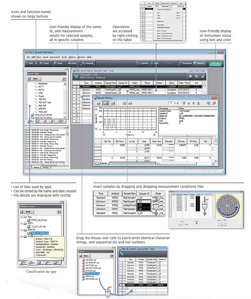This screenshot has width=251, height=299.
Task: Expand the Test folder in Calibration Curve tree
Action: pyautogui.click(x=21, y=216)
